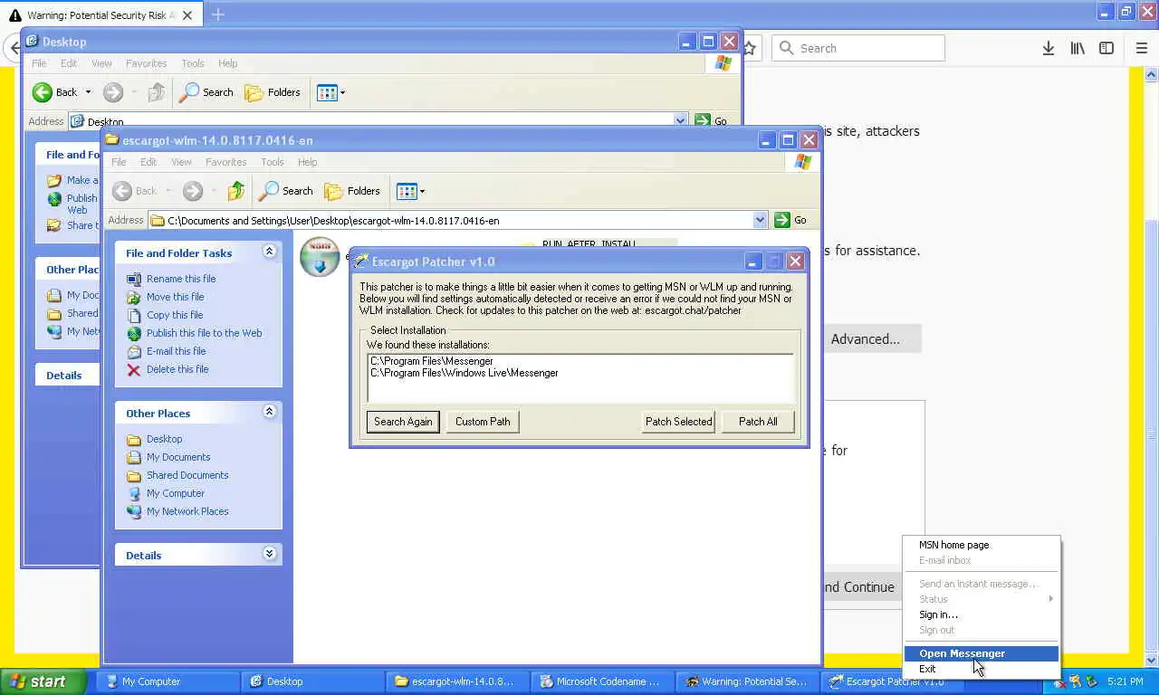Click Copy this file

pyautogui.click(x=175, y=315)
